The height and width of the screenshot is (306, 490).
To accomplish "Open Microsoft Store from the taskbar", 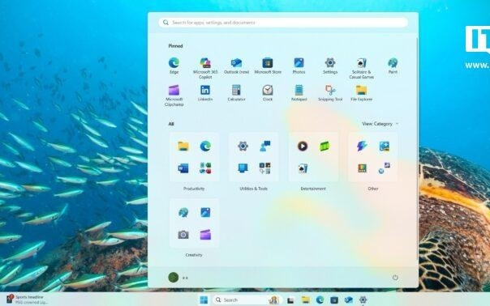I will (334, 300).
